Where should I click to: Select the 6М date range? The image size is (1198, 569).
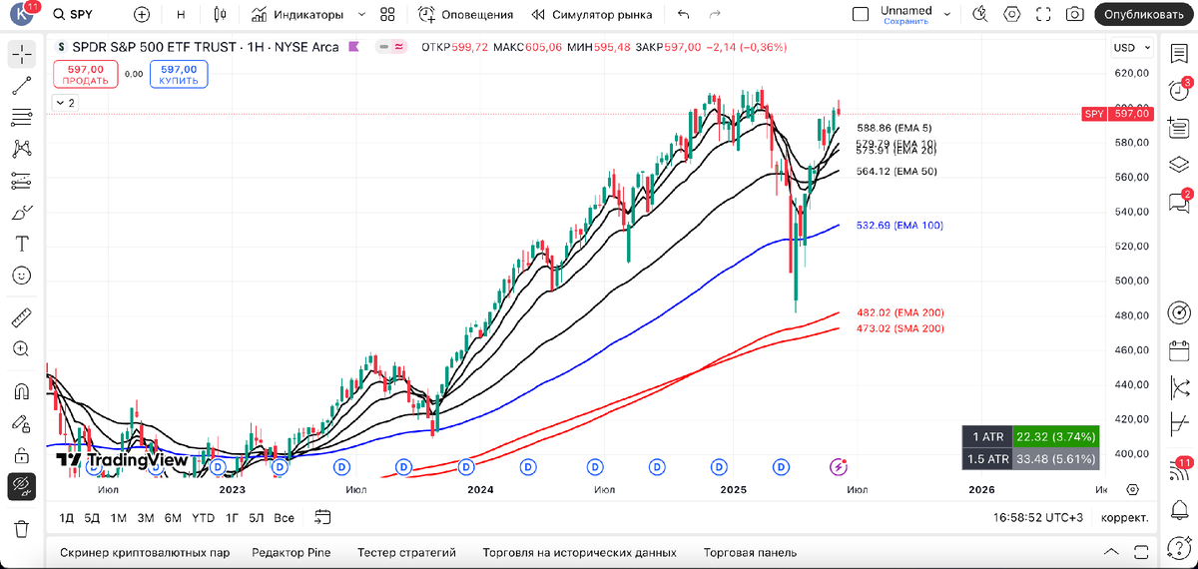coord(173,518)
